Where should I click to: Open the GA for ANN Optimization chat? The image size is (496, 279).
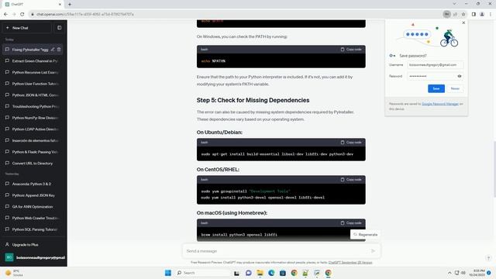(x=33, y=207)
